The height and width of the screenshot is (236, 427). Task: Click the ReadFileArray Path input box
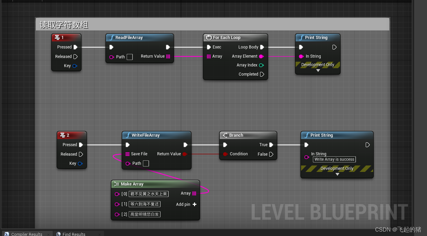130,57
